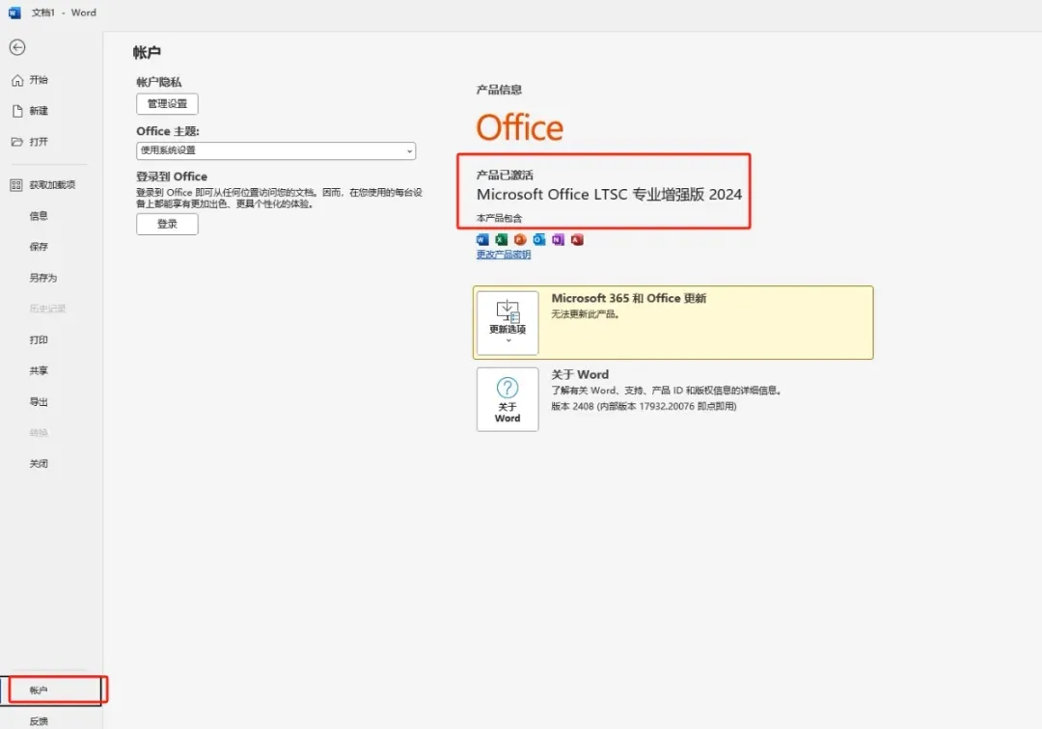
Task: Select 保存 in the sidebar
Action: (39, 247)
